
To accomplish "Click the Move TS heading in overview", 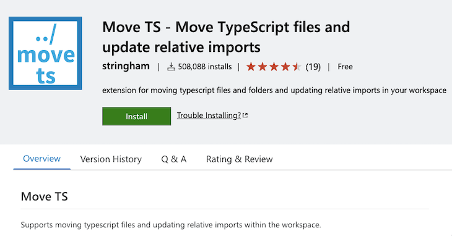I will tap(45, 197).
